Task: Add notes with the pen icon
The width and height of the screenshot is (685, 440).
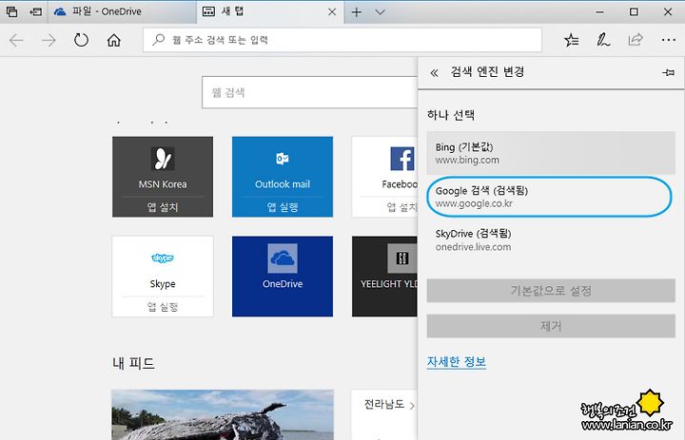Action: [603, 40]
